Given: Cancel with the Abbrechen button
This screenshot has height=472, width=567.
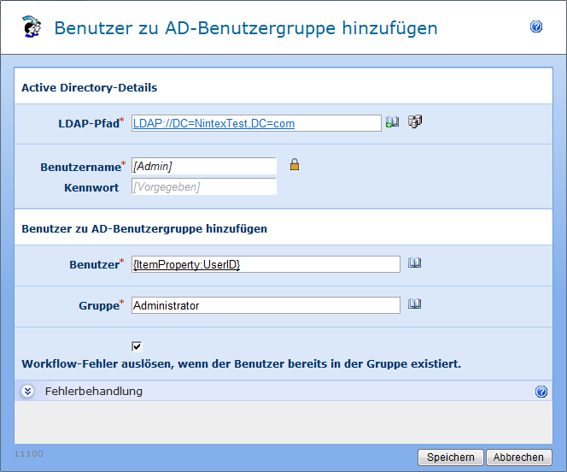Looking at the screenshot, I should [x=519, y=457].
